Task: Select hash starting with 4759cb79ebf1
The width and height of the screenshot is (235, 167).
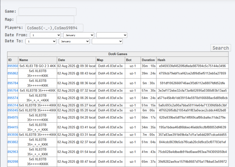Action: coord(192,73)
